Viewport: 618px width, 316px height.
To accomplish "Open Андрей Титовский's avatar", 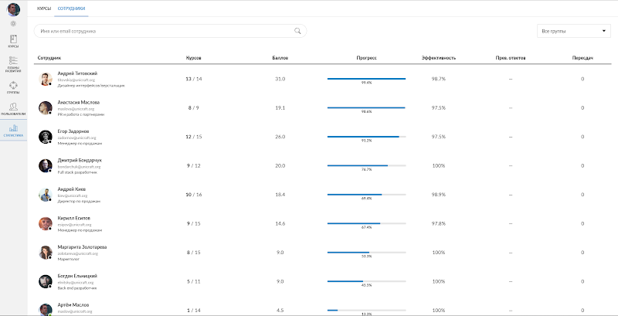I will [x=46, y=79].
